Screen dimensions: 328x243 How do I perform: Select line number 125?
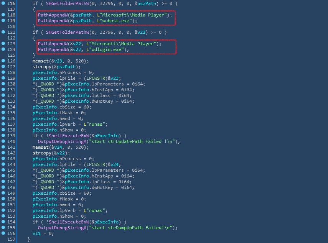11,55
